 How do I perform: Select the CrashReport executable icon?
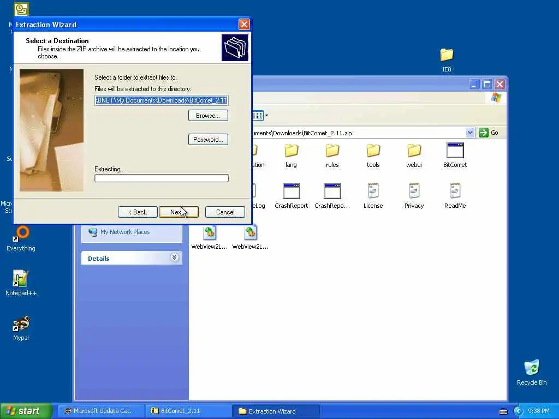pyautogui.click(x=292, y=196)
